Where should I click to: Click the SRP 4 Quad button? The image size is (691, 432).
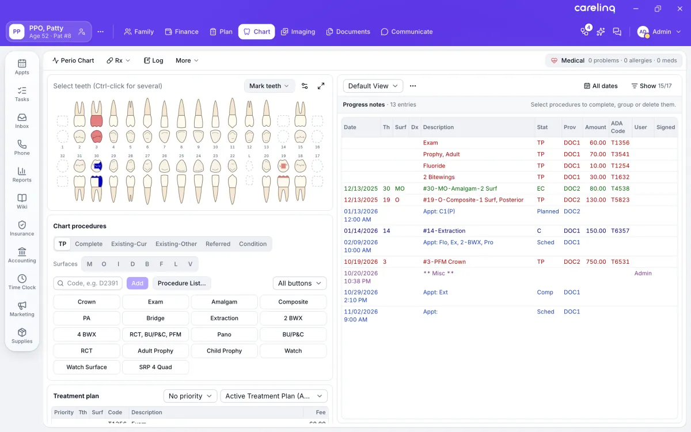click(155, 367)
